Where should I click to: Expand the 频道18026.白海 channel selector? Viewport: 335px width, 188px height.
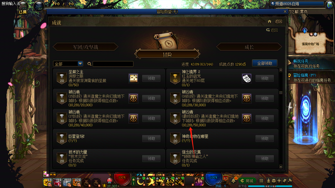tap(297, 4)
